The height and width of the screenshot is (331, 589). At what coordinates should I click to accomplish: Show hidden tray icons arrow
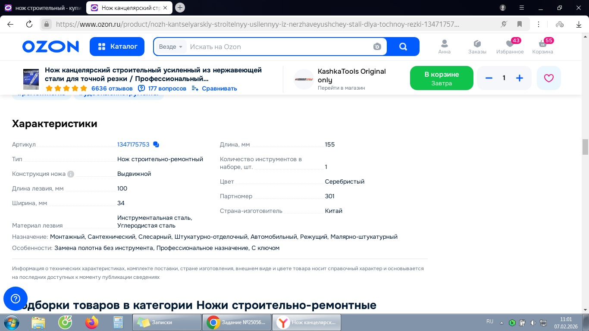(501, 322)
